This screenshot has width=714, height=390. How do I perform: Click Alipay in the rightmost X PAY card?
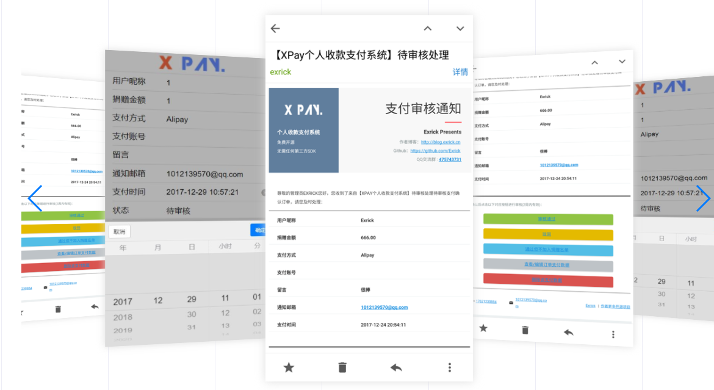649,134
